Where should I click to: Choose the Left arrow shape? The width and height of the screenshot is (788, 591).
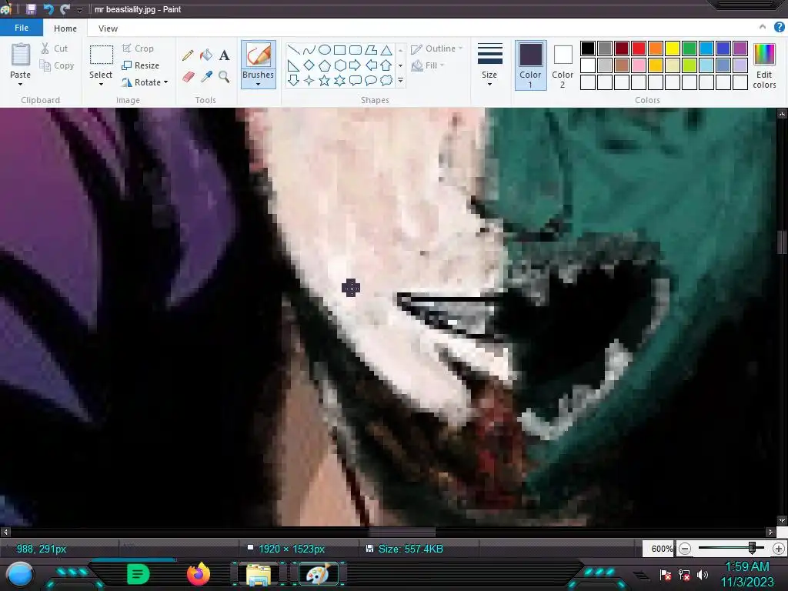tap(371, 65)
